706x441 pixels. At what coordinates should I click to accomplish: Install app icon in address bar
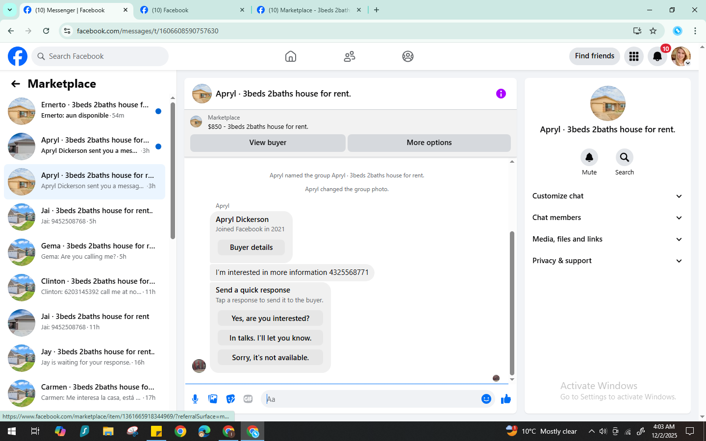tap(637, 31)
